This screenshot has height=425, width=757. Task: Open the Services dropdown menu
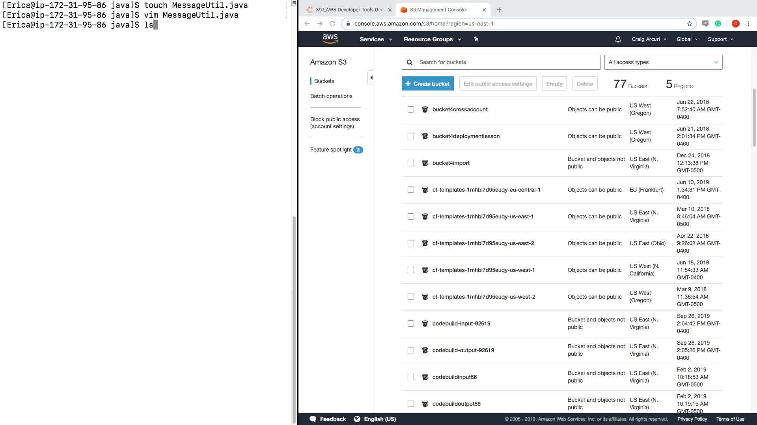point(375,39)
